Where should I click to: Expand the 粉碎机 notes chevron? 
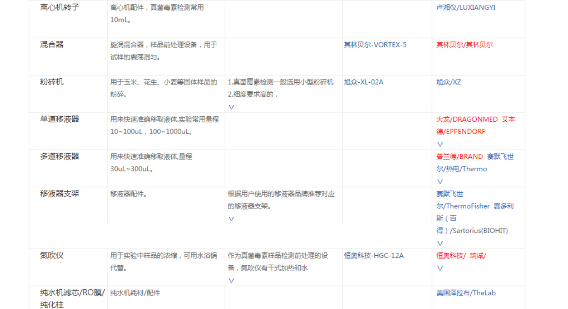231,107
